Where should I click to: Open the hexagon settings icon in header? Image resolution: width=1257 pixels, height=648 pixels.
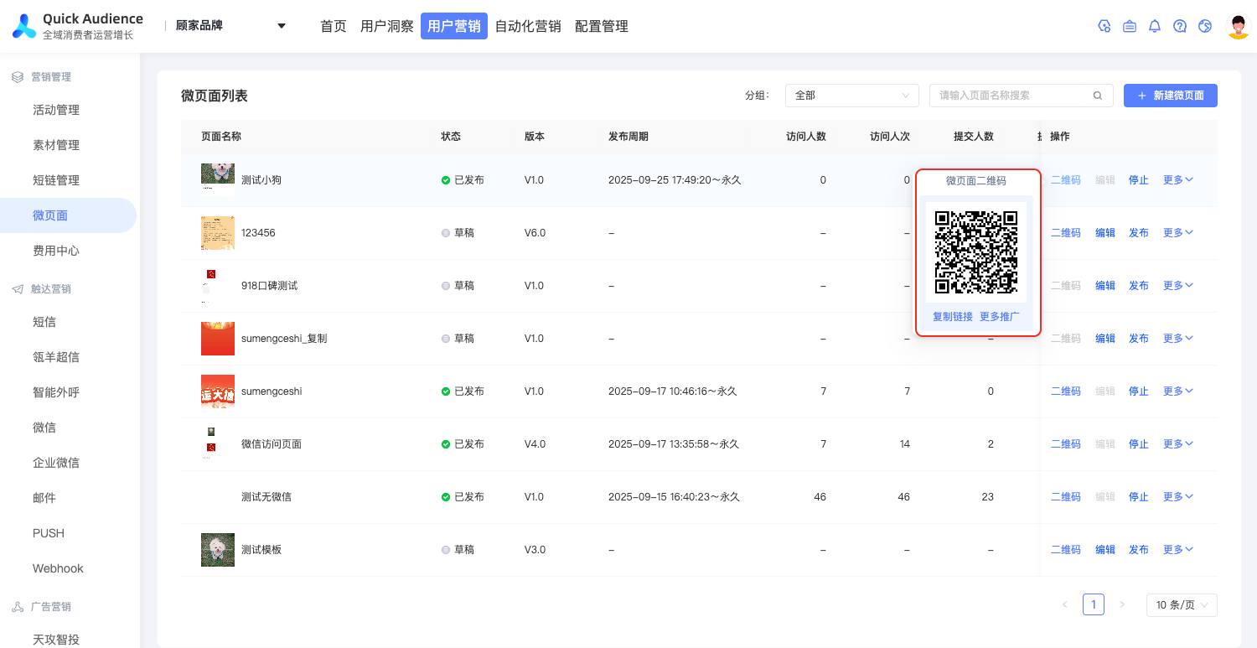click(x=1104, y=26)
